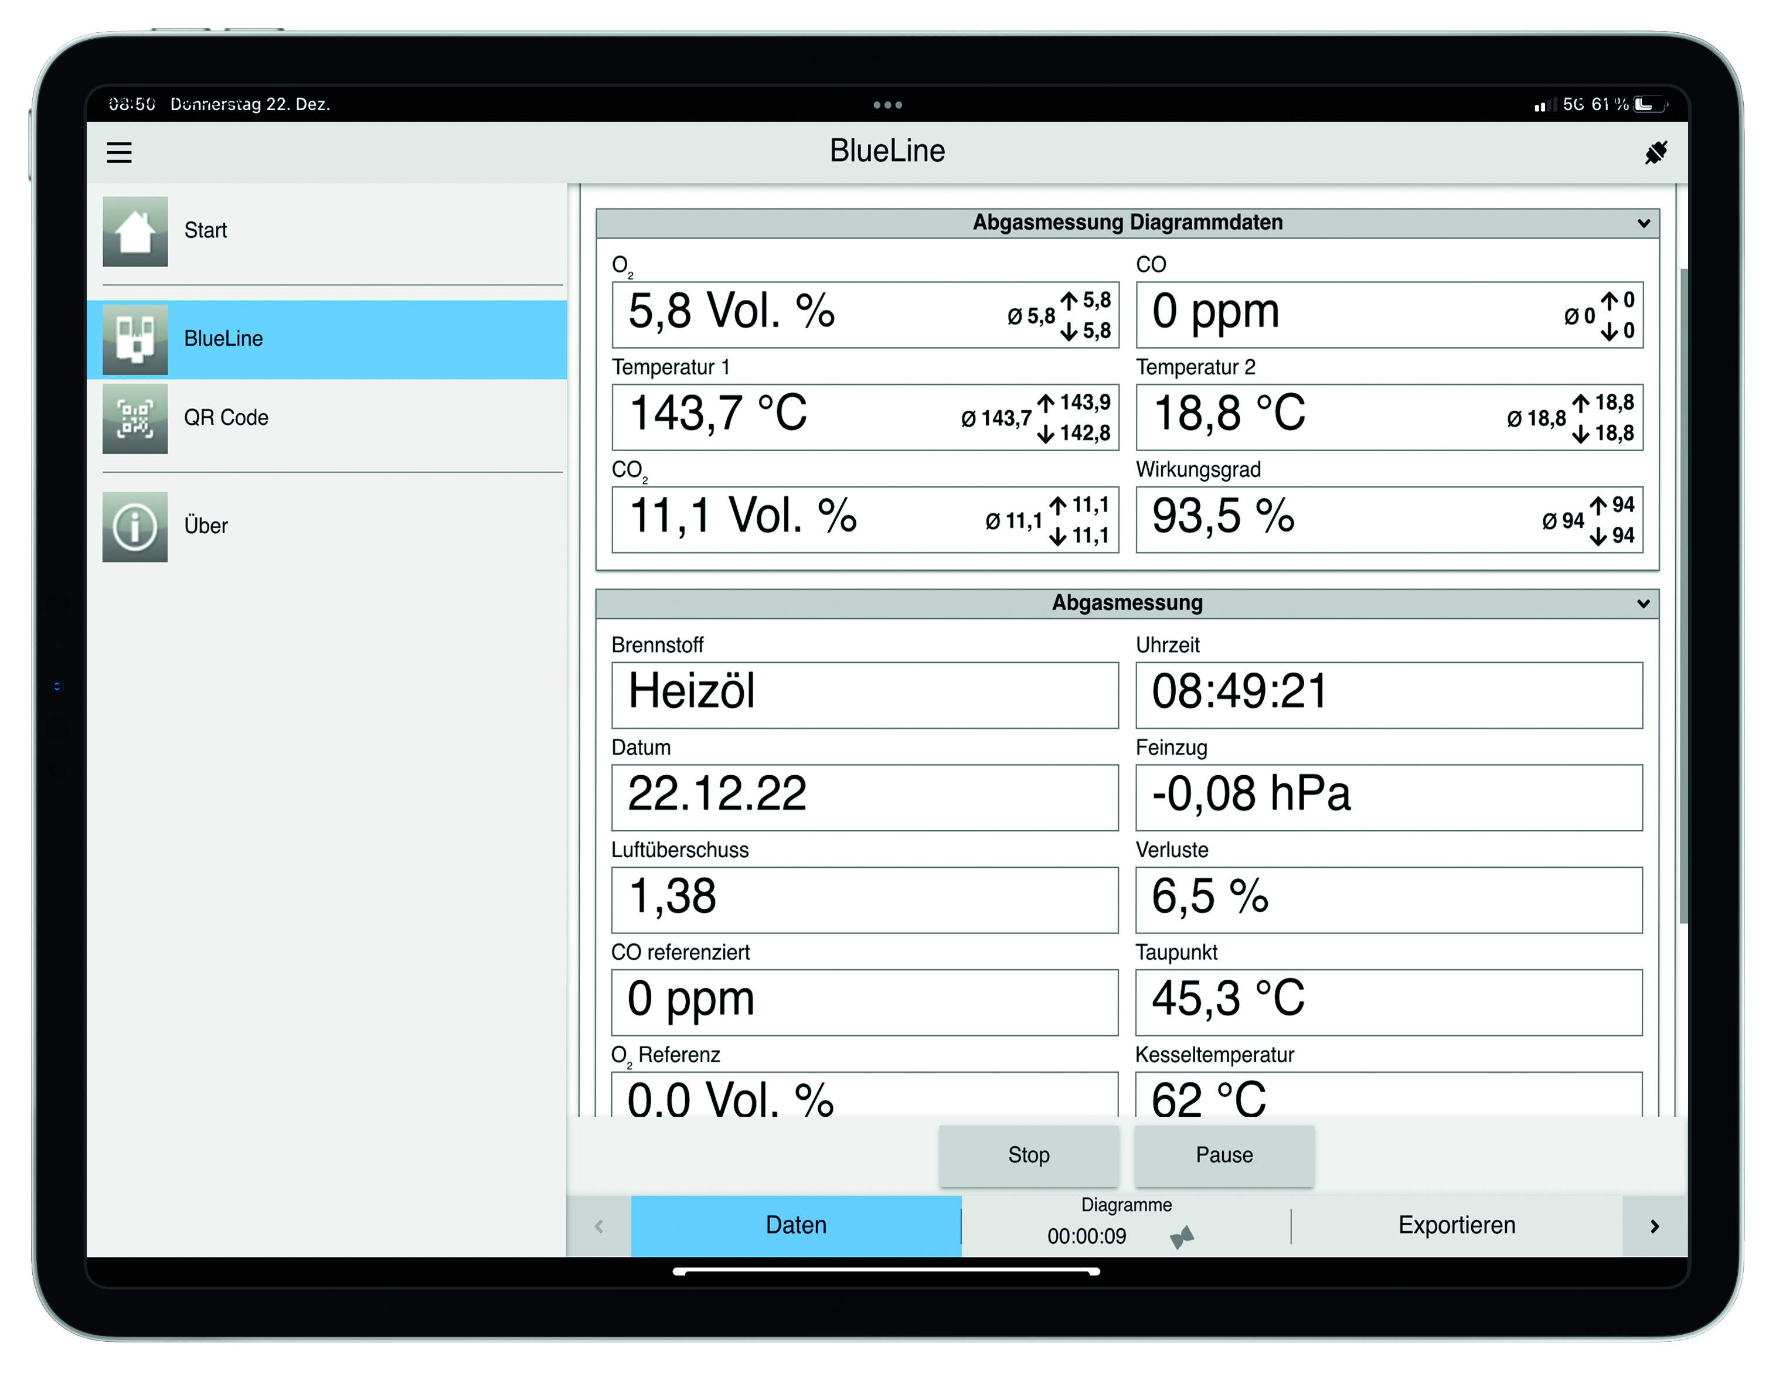The width and height of the screenshot is (1776, 1374).
Task: Switch to the Daten tab
Action: (795, 1225)
